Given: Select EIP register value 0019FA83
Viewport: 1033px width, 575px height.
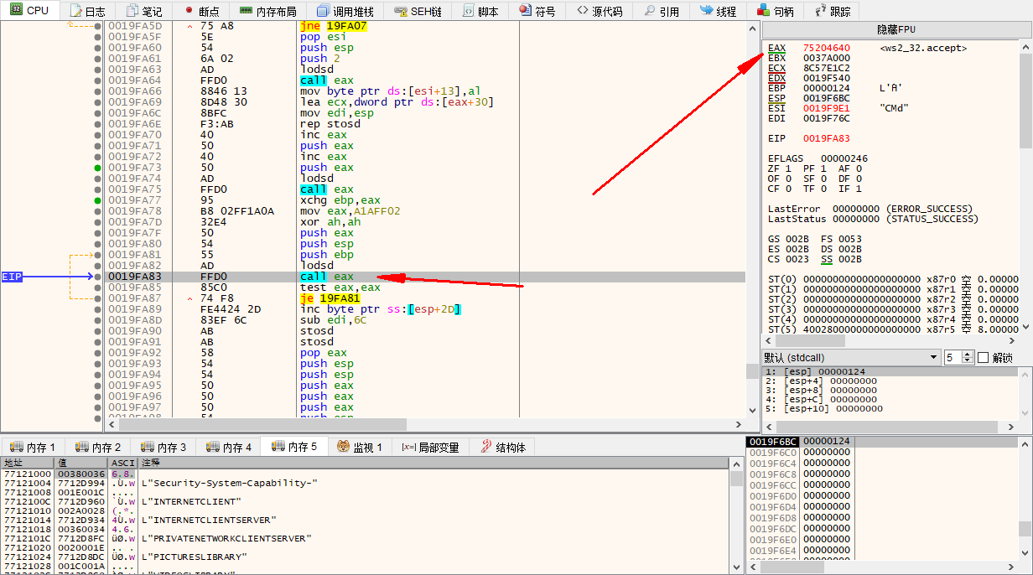Looking at the screenshot, I should point(826,138).
